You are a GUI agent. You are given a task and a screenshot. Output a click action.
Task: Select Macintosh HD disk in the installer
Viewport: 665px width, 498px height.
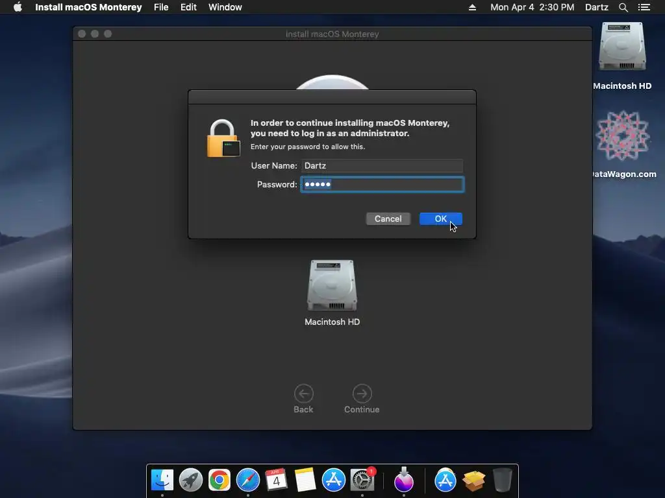point(332,285)
